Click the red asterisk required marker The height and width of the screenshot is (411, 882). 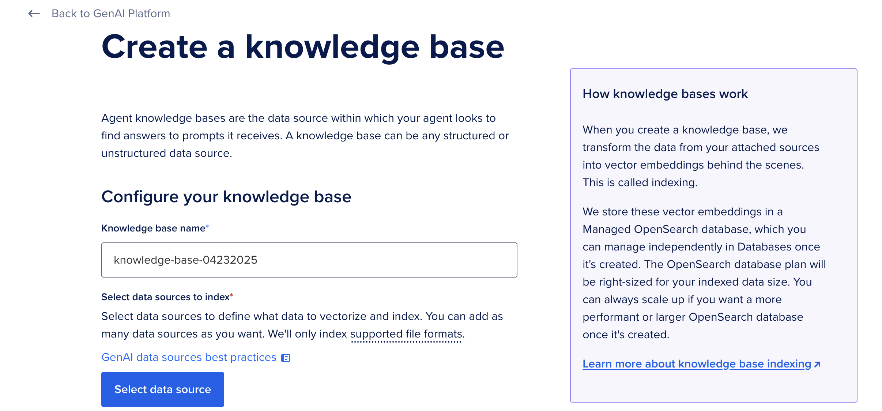coord(231,295)
